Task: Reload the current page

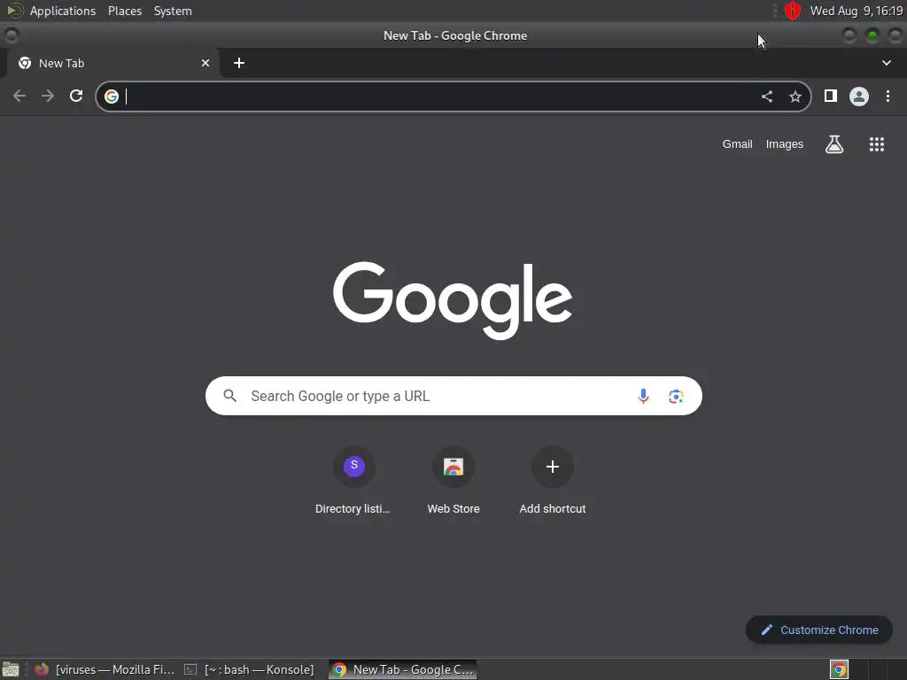Action: (76, 96)
